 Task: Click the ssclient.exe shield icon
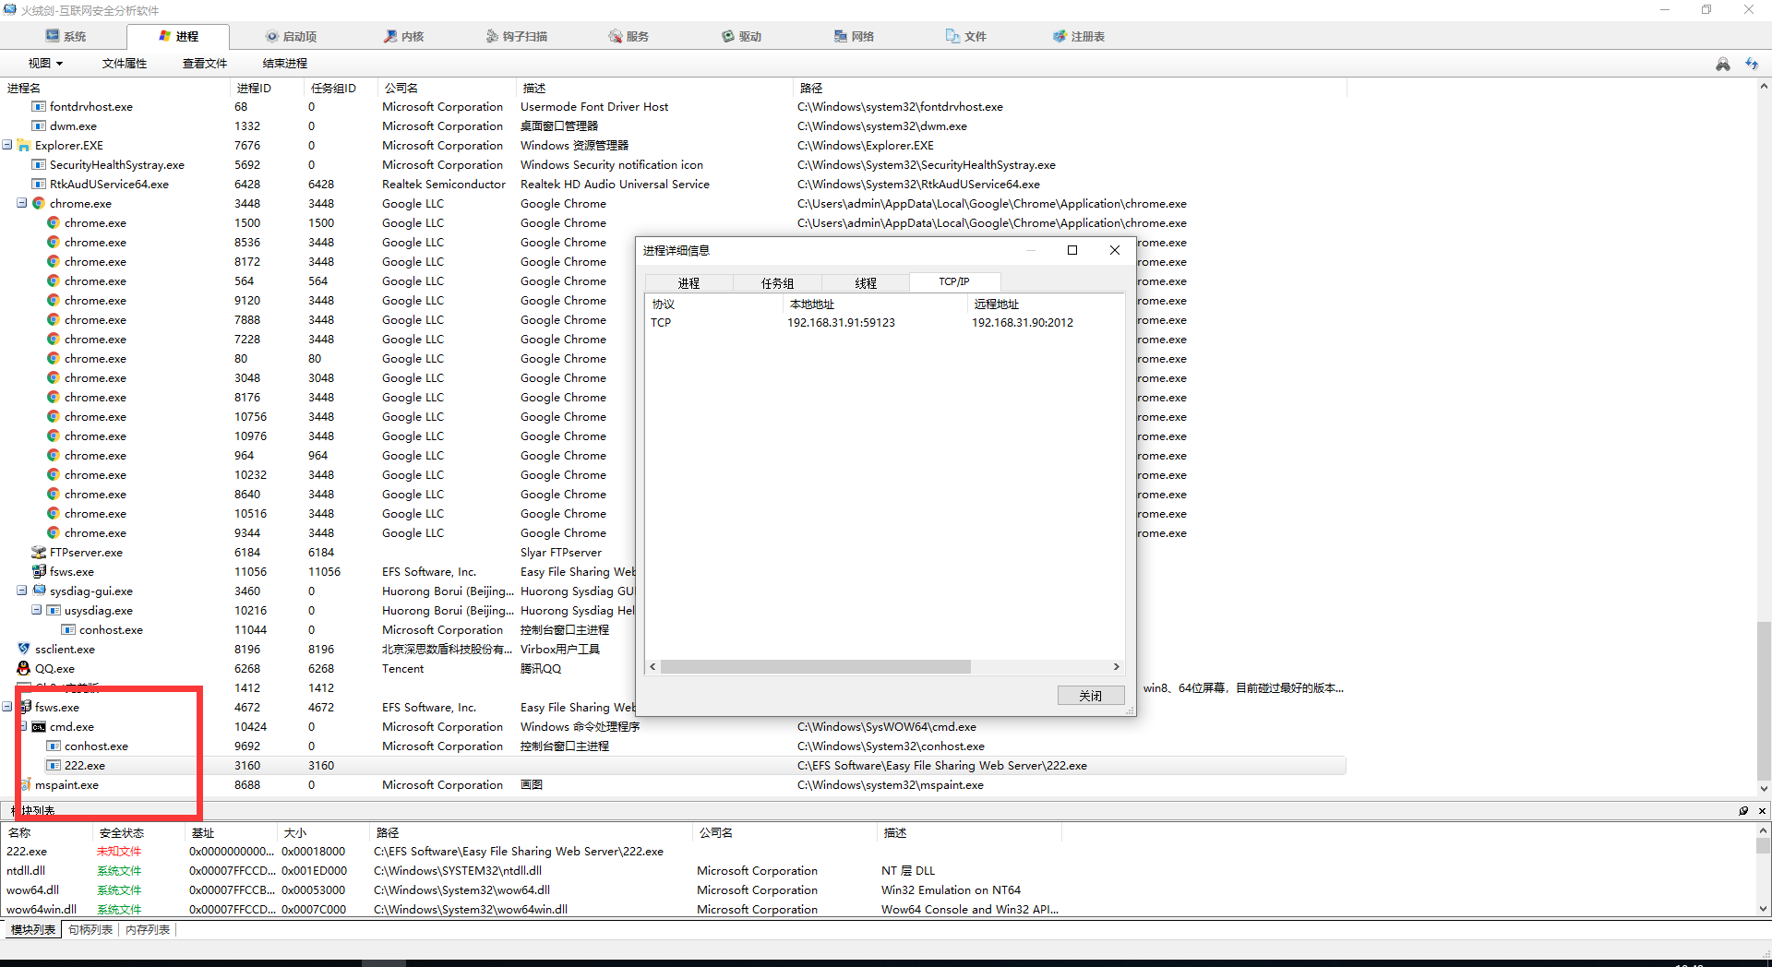tap(24, 650)
